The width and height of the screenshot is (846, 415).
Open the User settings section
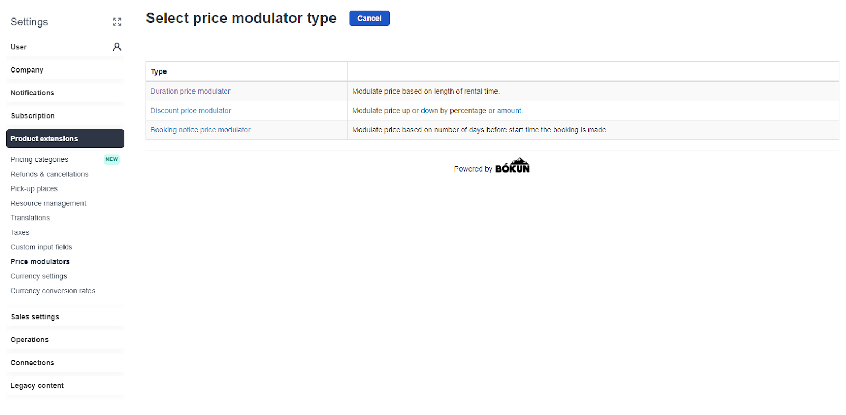click(65, 47)
